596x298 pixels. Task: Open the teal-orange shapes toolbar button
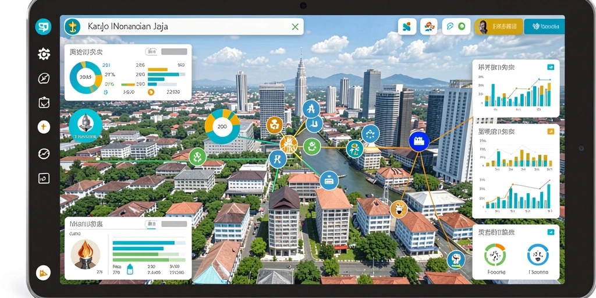click(x=406, y=27)
